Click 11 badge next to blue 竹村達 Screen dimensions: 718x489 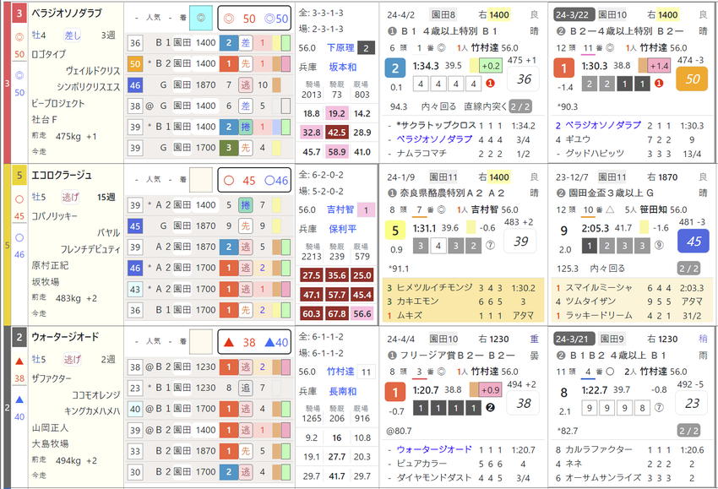[366, 372]
